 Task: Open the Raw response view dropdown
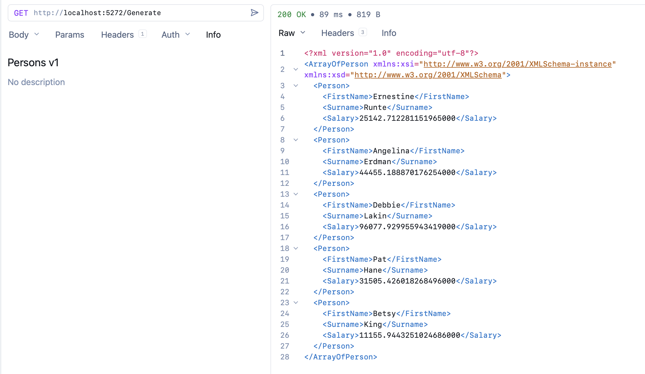(303, 33)
